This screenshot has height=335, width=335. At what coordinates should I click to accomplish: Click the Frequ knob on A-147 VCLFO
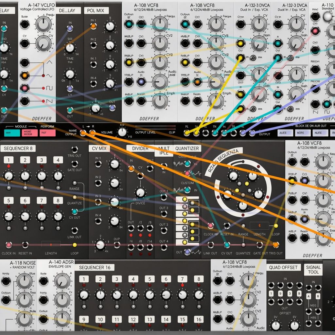(x=44, y=24)
